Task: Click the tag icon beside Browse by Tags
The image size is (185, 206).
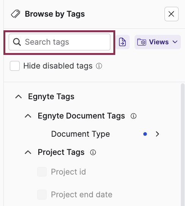Action: pyautogui.click(x=16, y=14)
